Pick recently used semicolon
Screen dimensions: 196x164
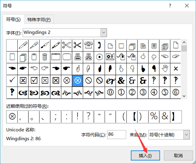click(56, 117)
